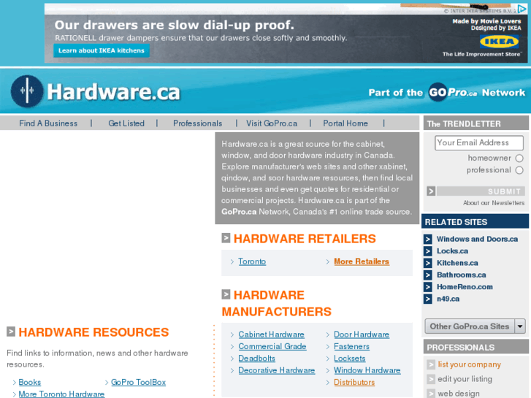Click arrow icon beside n49.ca
Image resolution: width=531 pixels, height=398 pixels.
click(x=428, y=299)
